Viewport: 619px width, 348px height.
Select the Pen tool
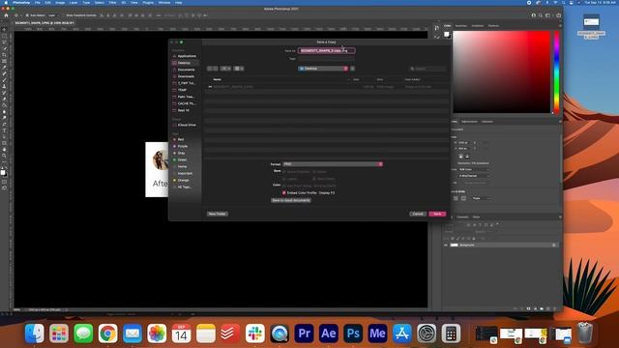(x=4, y=125)
